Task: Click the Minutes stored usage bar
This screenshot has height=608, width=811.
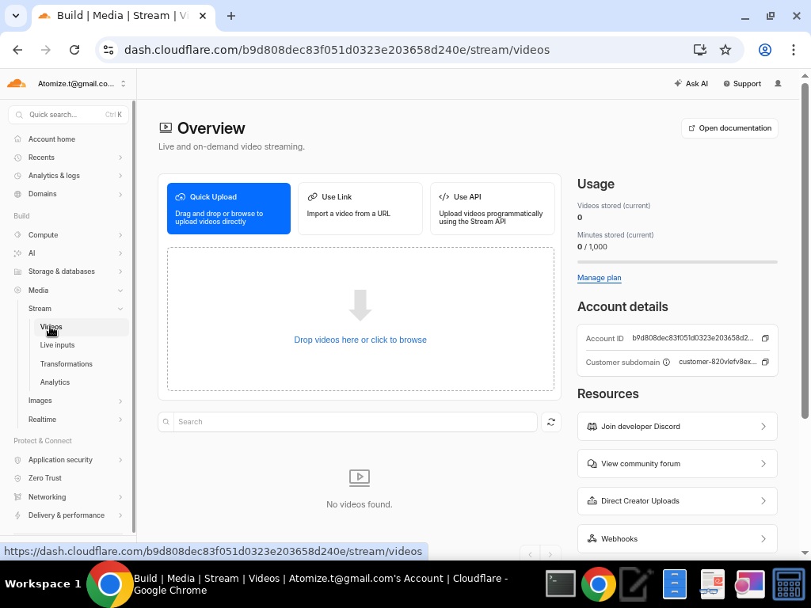Action: click(x=677, y=261)
